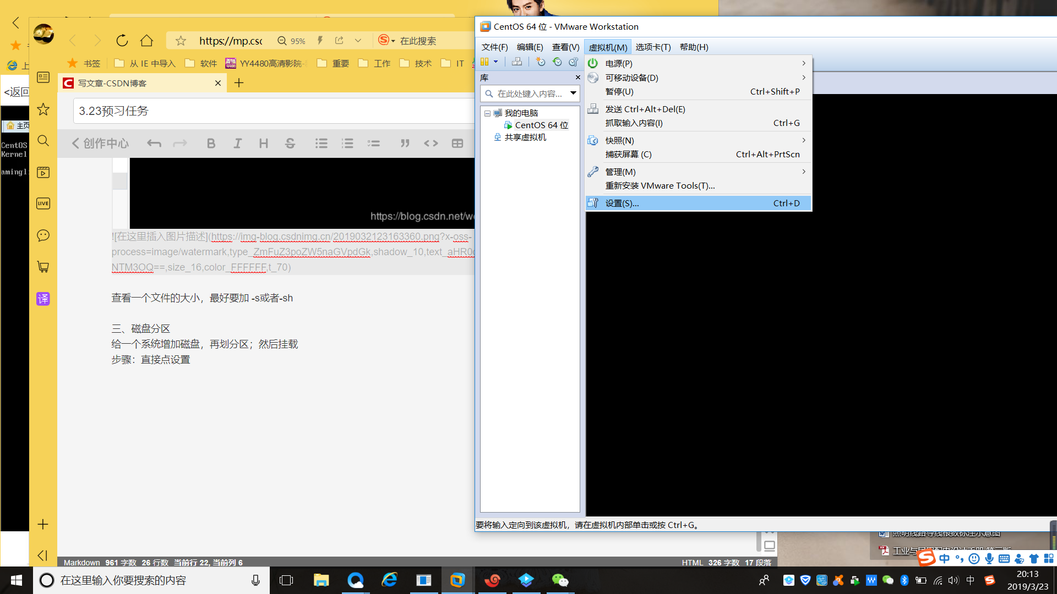1057x594 pixels.
Task: Close the 写文章-CSDN博客 tab
Action: tap(218, 83)
